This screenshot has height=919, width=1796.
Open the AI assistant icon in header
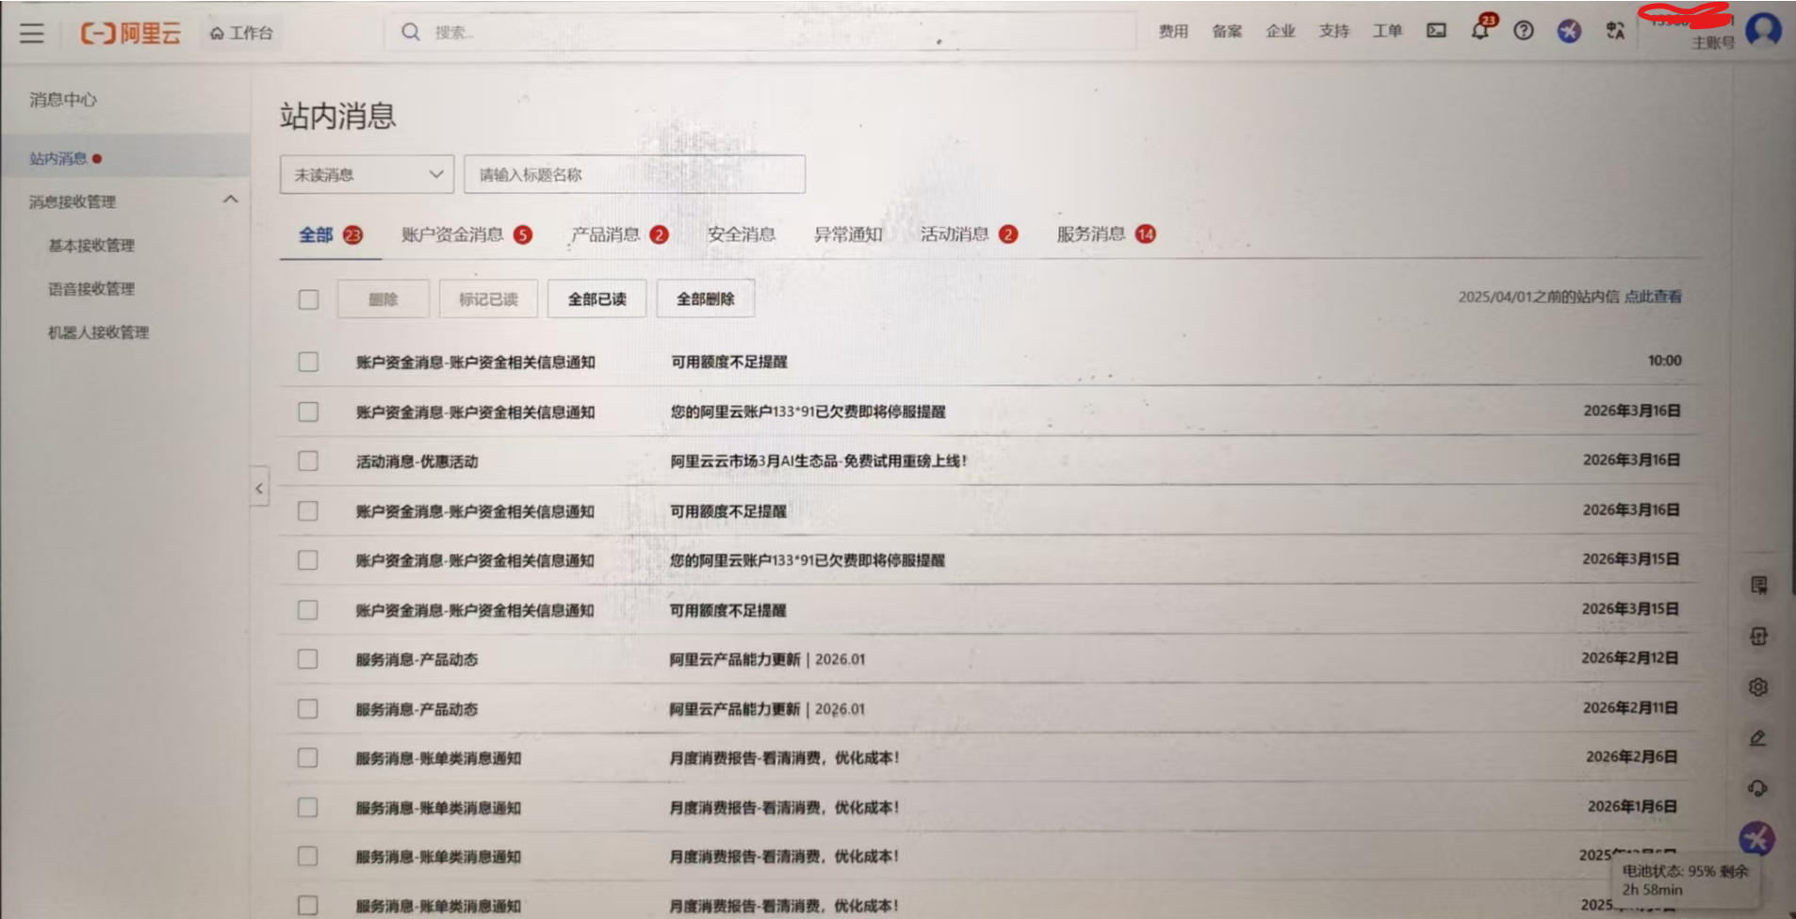1569,31
